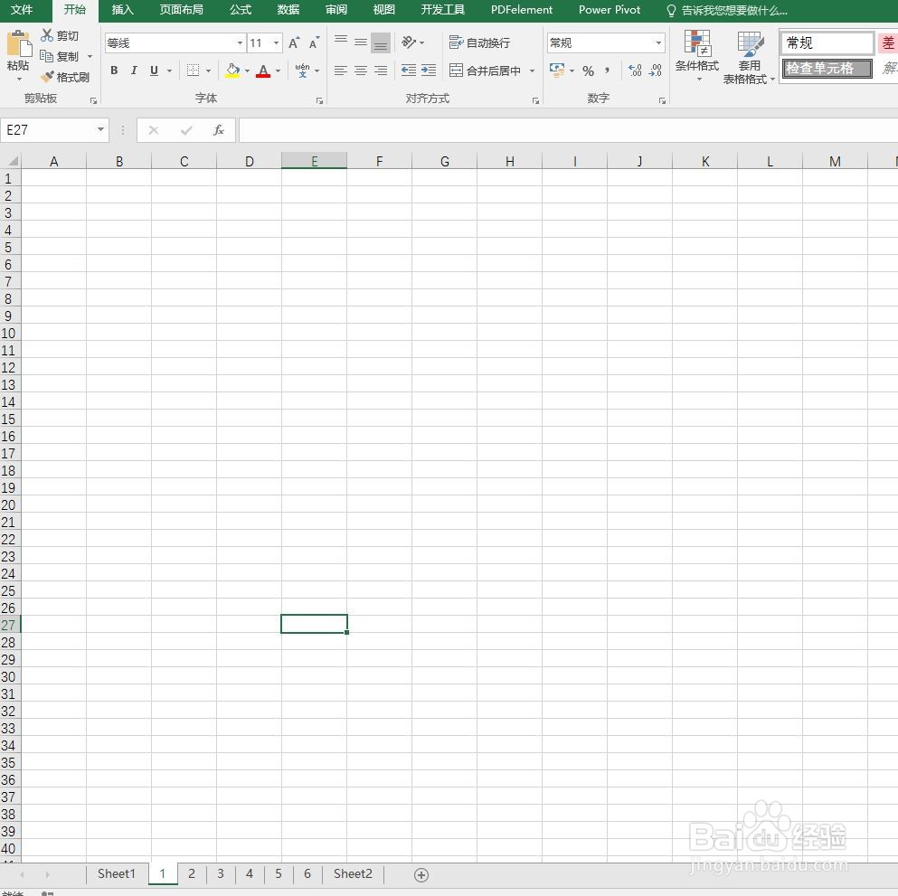898x896 pixels.
Task: Select the worksheet tab named 3
Action: (221, 873)
